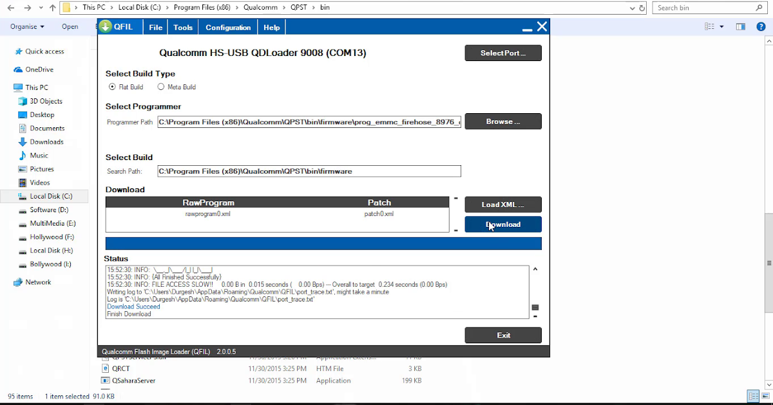Select Quick access in navigation pane
This screenshot has width=773, height=405.
coord(44,51)
